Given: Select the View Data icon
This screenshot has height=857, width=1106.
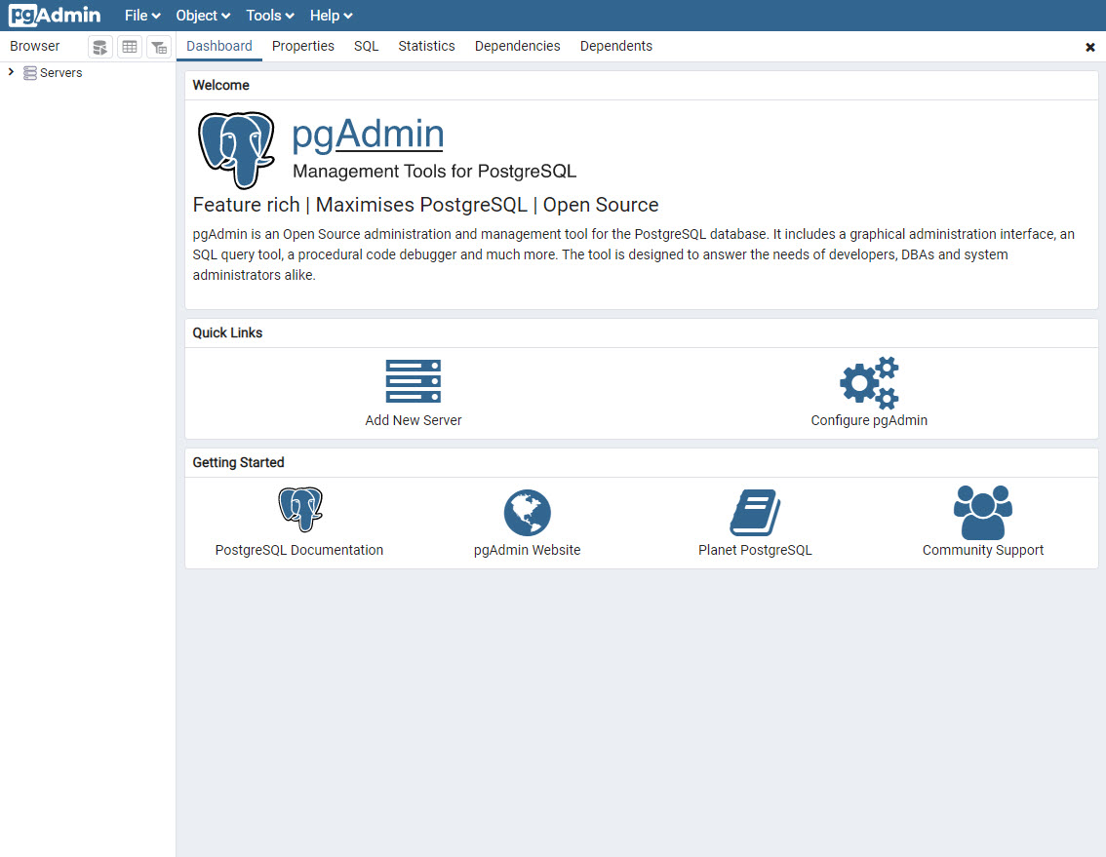Looking at the screenshot, I should (x=130, y=46).
